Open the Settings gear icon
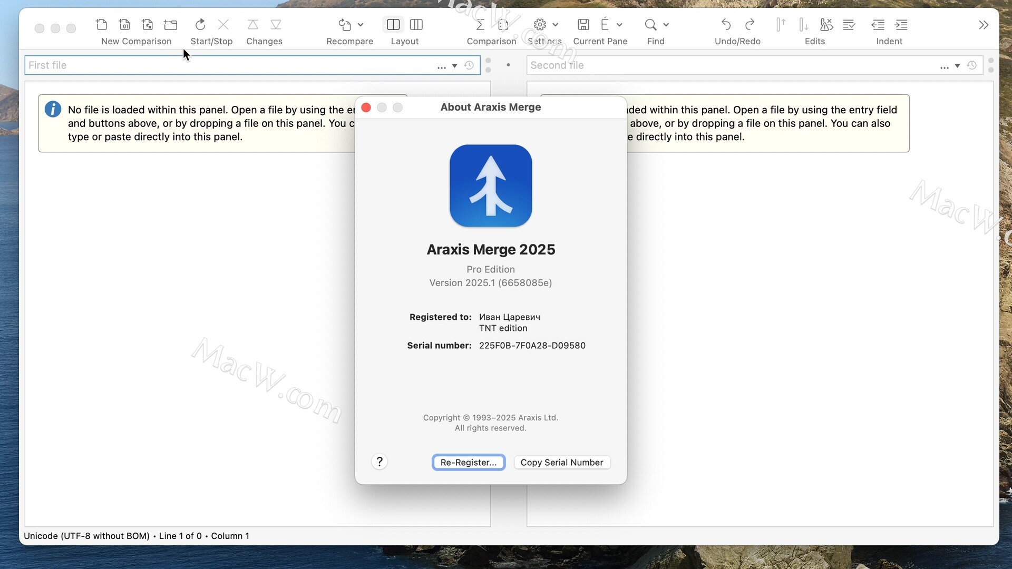 click(x=540, y=24)
